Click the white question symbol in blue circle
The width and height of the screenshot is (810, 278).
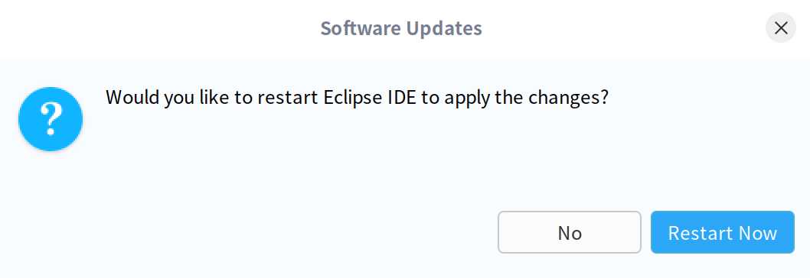click(x=51, y=118)
